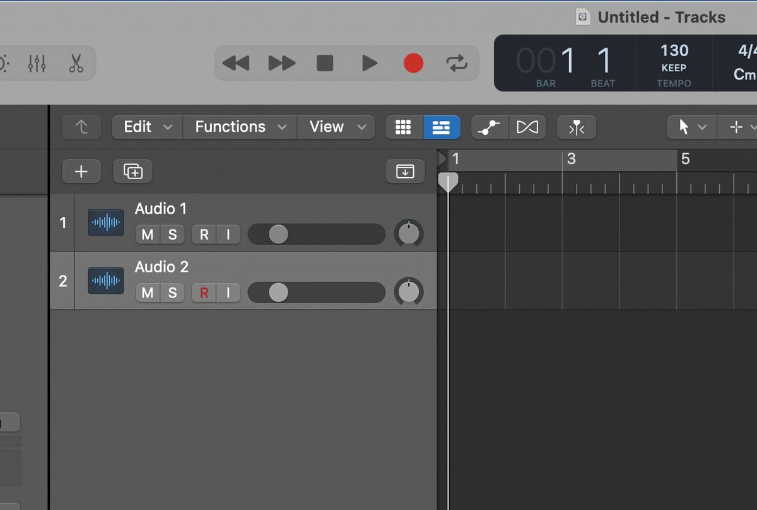Disable record-enable on Audio 2
Viewport: 757px width, 510px height.
pos(203,292)
